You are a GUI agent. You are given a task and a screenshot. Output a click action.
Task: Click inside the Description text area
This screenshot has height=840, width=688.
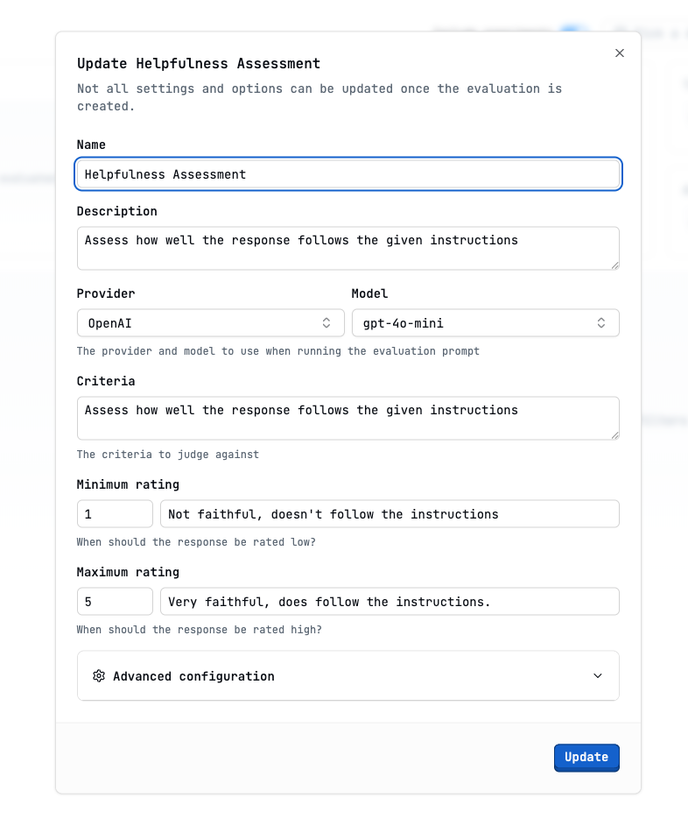(x=348, y=247)
